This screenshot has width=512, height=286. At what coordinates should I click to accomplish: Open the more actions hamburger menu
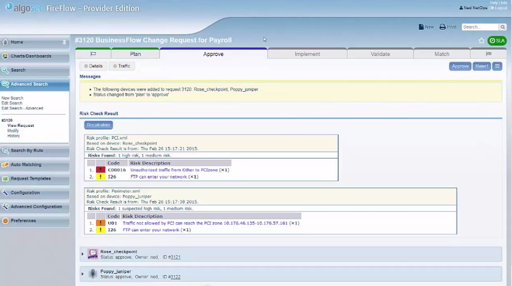pyautogui.click(x=497, y=66)
